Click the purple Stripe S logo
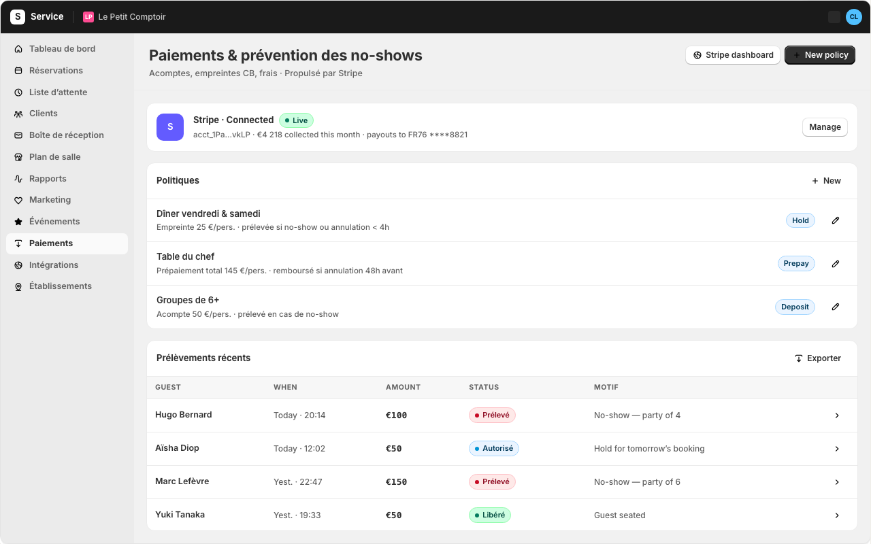The width and height of the screenshot is (871, 544). [170, 127]
